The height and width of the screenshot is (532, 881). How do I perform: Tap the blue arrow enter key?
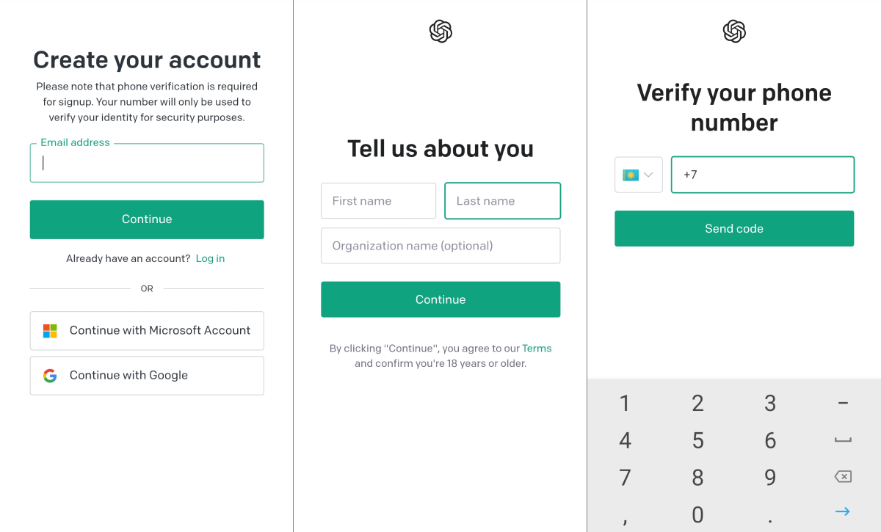click(x=843, y=511)
